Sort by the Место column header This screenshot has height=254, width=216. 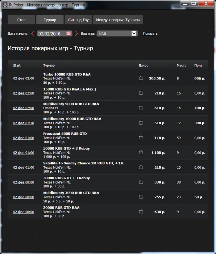pos(181,66)
